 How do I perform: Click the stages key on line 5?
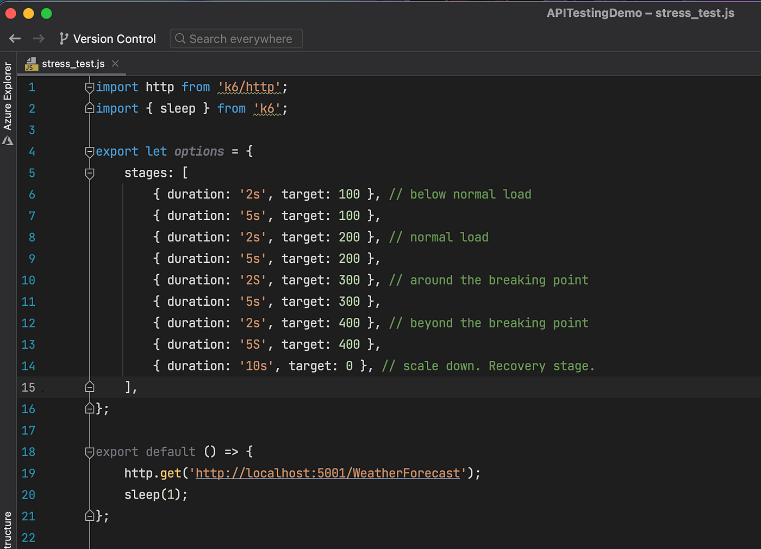(x=146, y=173)
